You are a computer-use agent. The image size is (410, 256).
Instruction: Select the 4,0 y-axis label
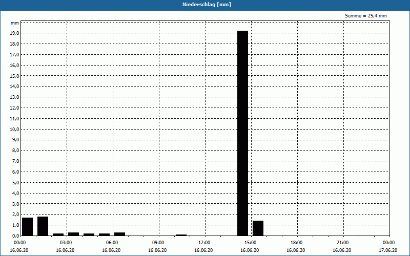pyautogui.click(x=16, y=194)
